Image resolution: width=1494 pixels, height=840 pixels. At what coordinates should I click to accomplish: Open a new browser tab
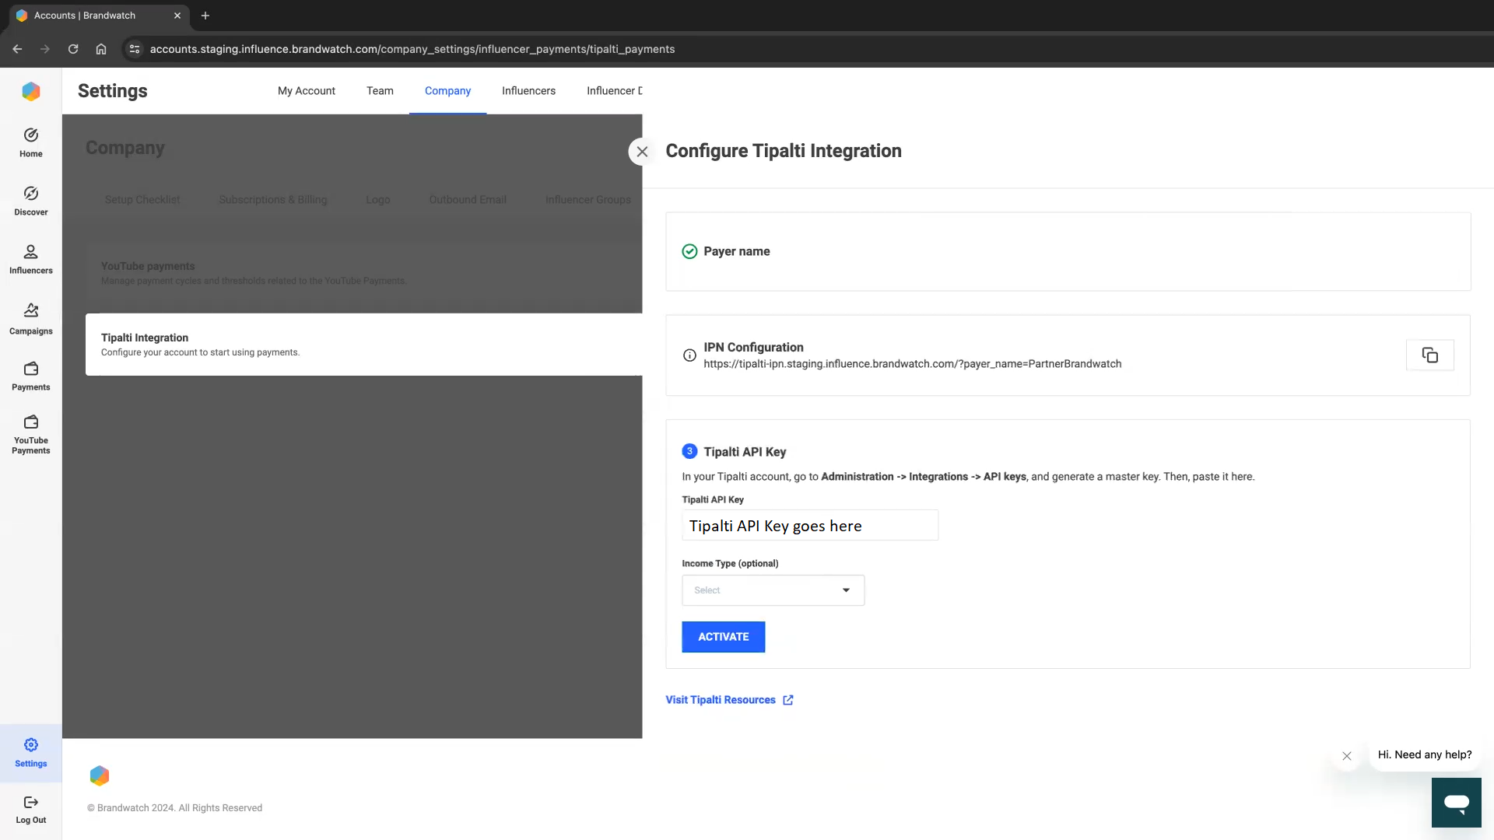click(205, 16)
